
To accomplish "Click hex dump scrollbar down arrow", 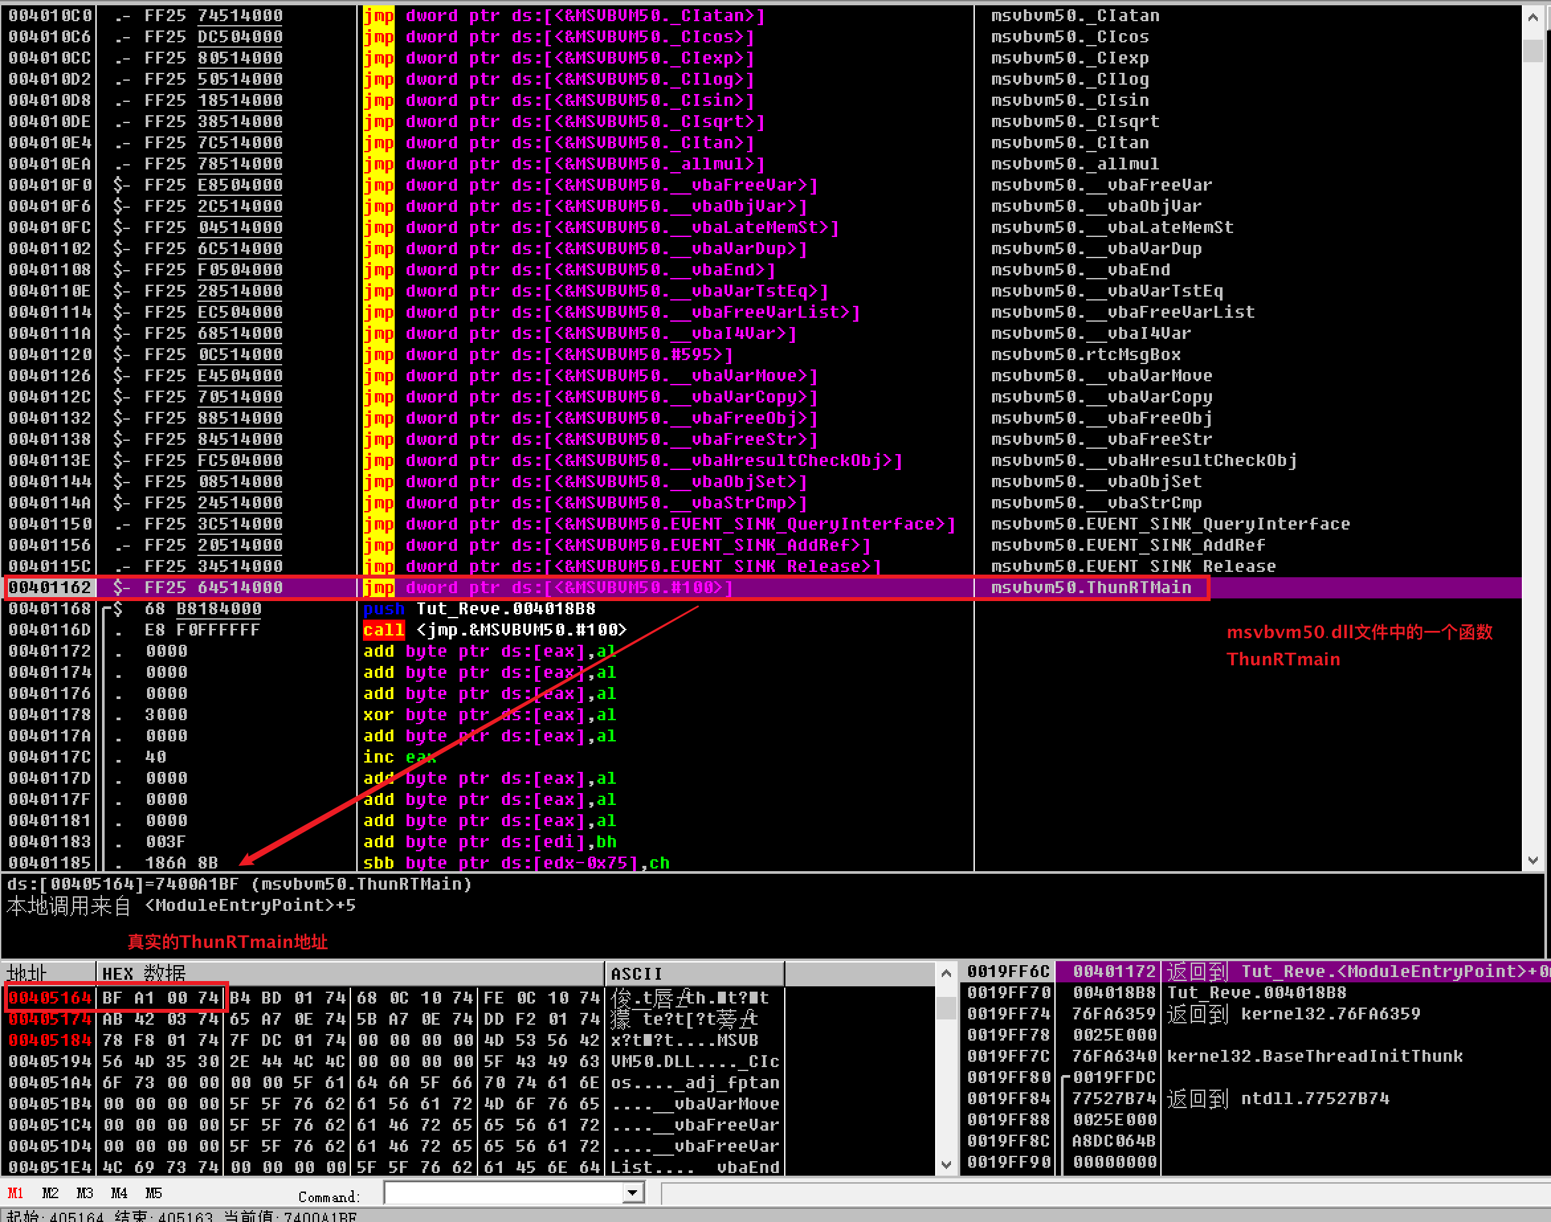I will point(946,1165).
